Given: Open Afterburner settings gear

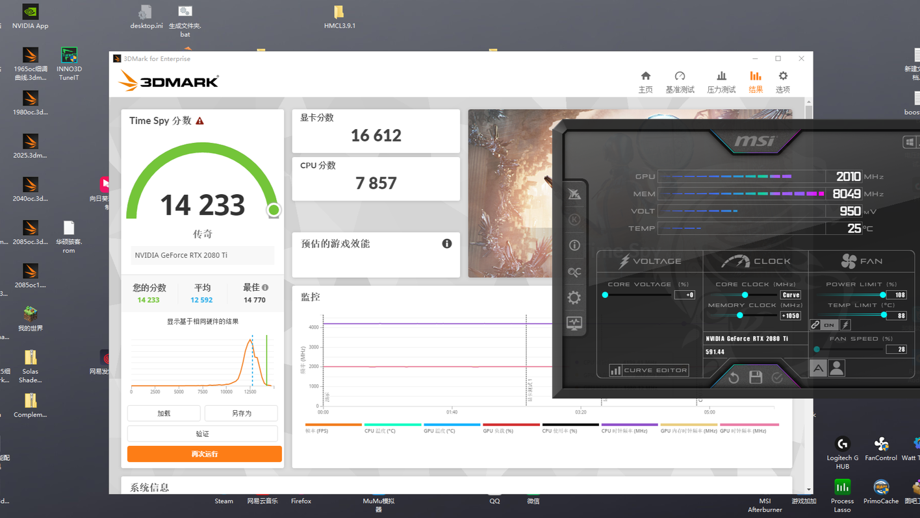Looking at the screenshot, I should pos(574,297).
